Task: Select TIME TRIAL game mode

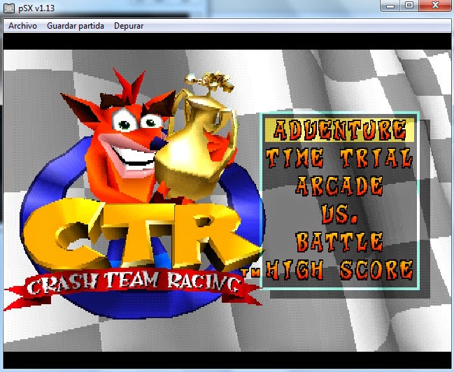Action: point(339,158)
